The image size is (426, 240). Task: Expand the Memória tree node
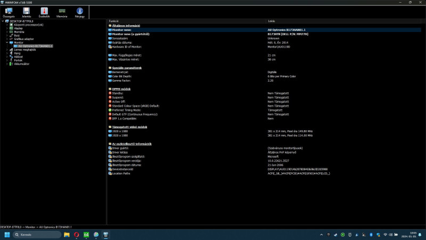[x=7, y=32]
